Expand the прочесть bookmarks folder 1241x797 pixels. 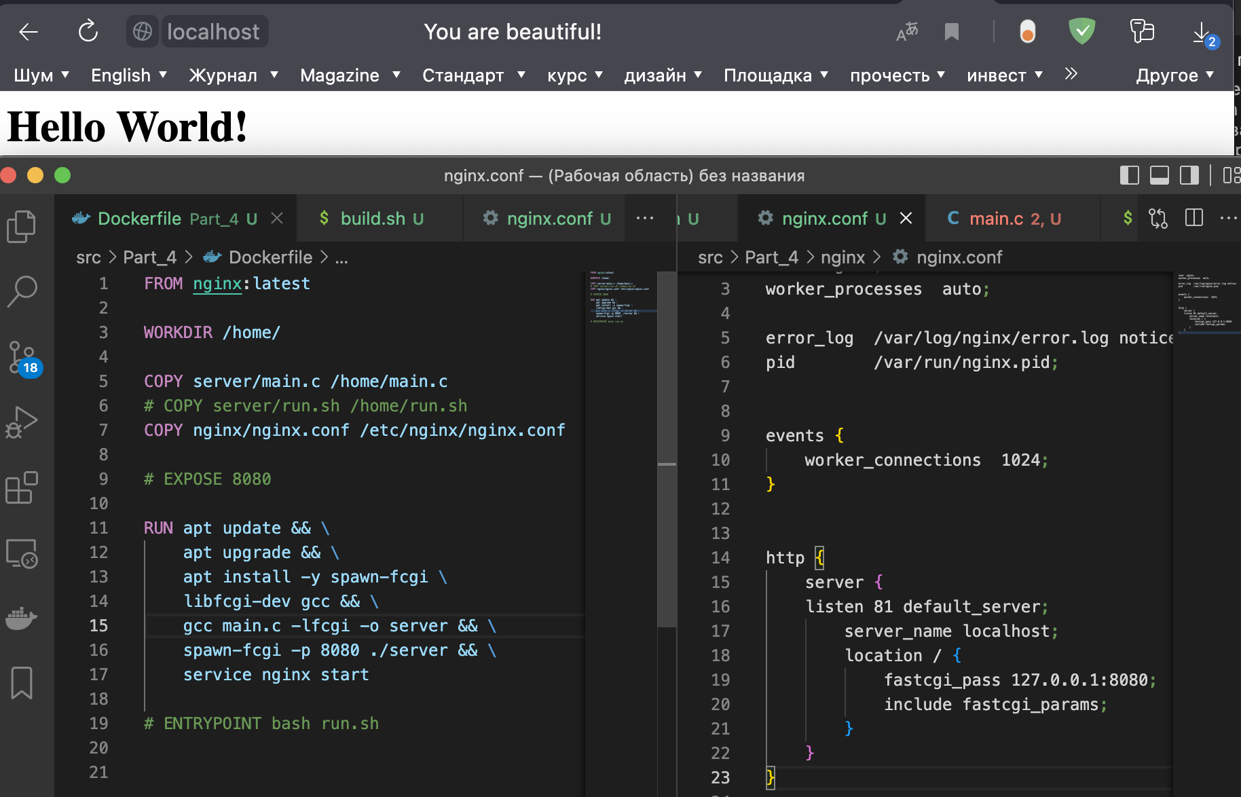897,75
